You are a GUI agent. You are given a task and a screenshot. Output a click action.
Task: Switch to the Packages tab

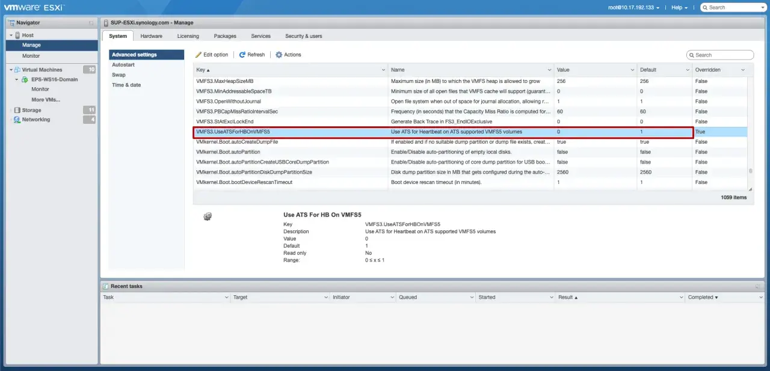(225, 36)
